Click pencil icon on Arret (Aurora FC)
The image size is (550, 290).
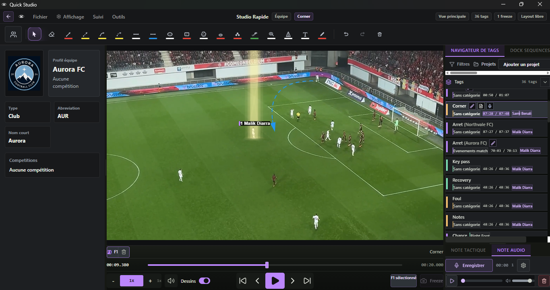tap(493, 143)
